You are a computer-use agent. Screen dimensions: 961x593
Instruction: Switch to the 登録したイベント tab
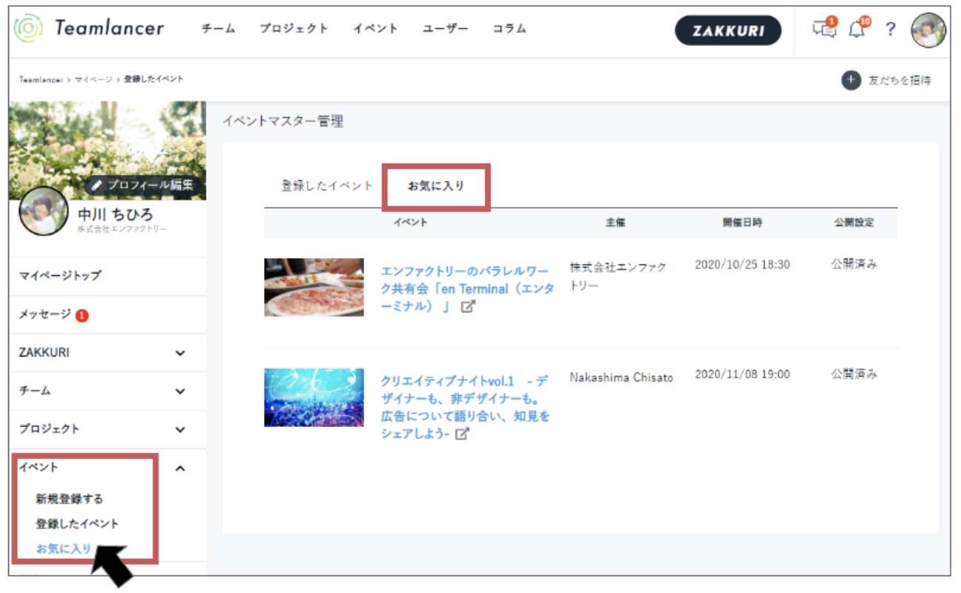click(327, 186)
